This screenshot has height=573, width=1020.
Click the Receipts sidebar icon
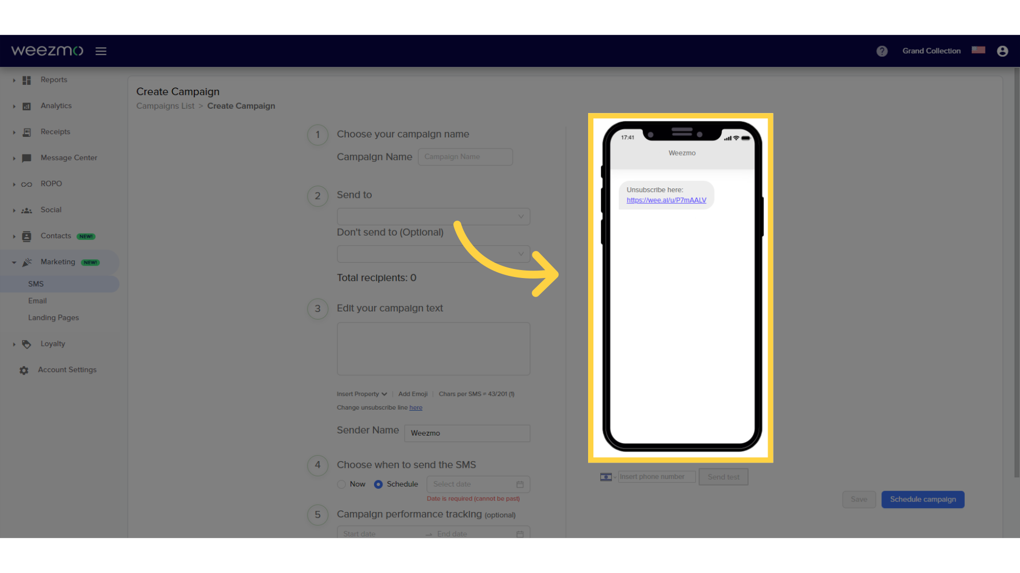tap(26, 132)
